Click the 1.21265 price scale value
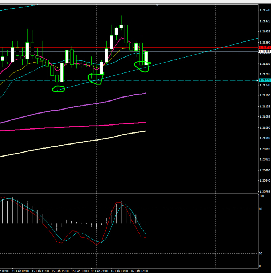 point(265,74)
